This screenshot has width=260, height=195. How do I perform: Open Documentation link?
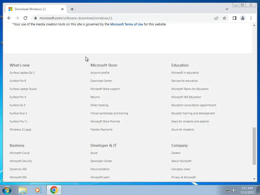(x=100, y=169)
